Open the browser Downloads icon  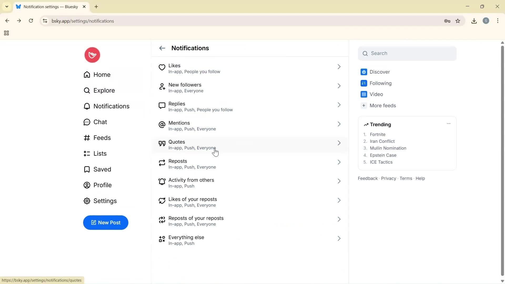[474, 21]
